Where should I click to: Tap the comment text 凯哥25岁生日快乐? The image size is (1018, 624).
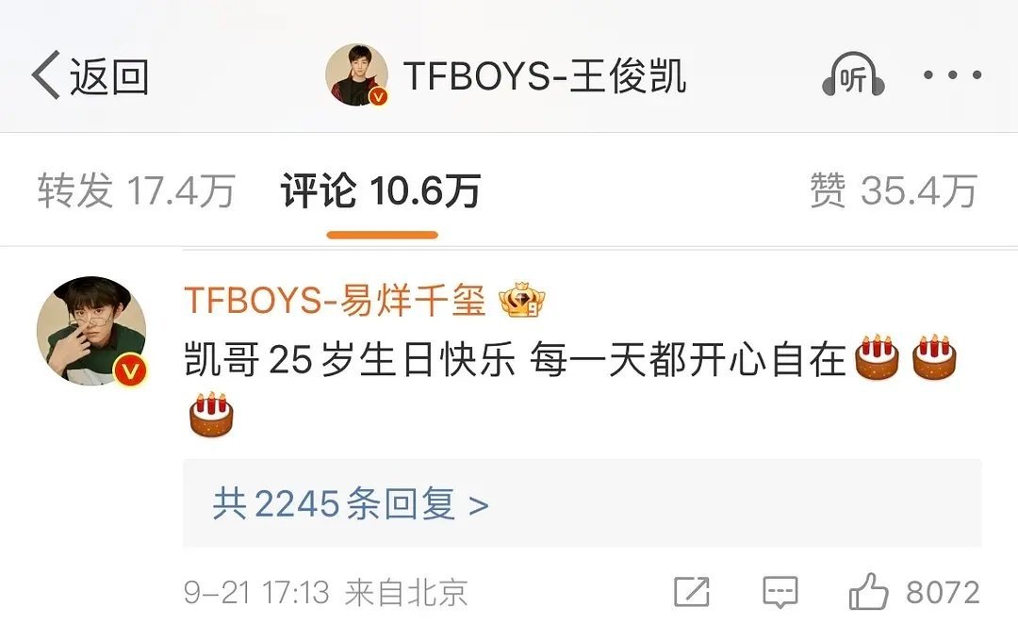tap(350, 359)
